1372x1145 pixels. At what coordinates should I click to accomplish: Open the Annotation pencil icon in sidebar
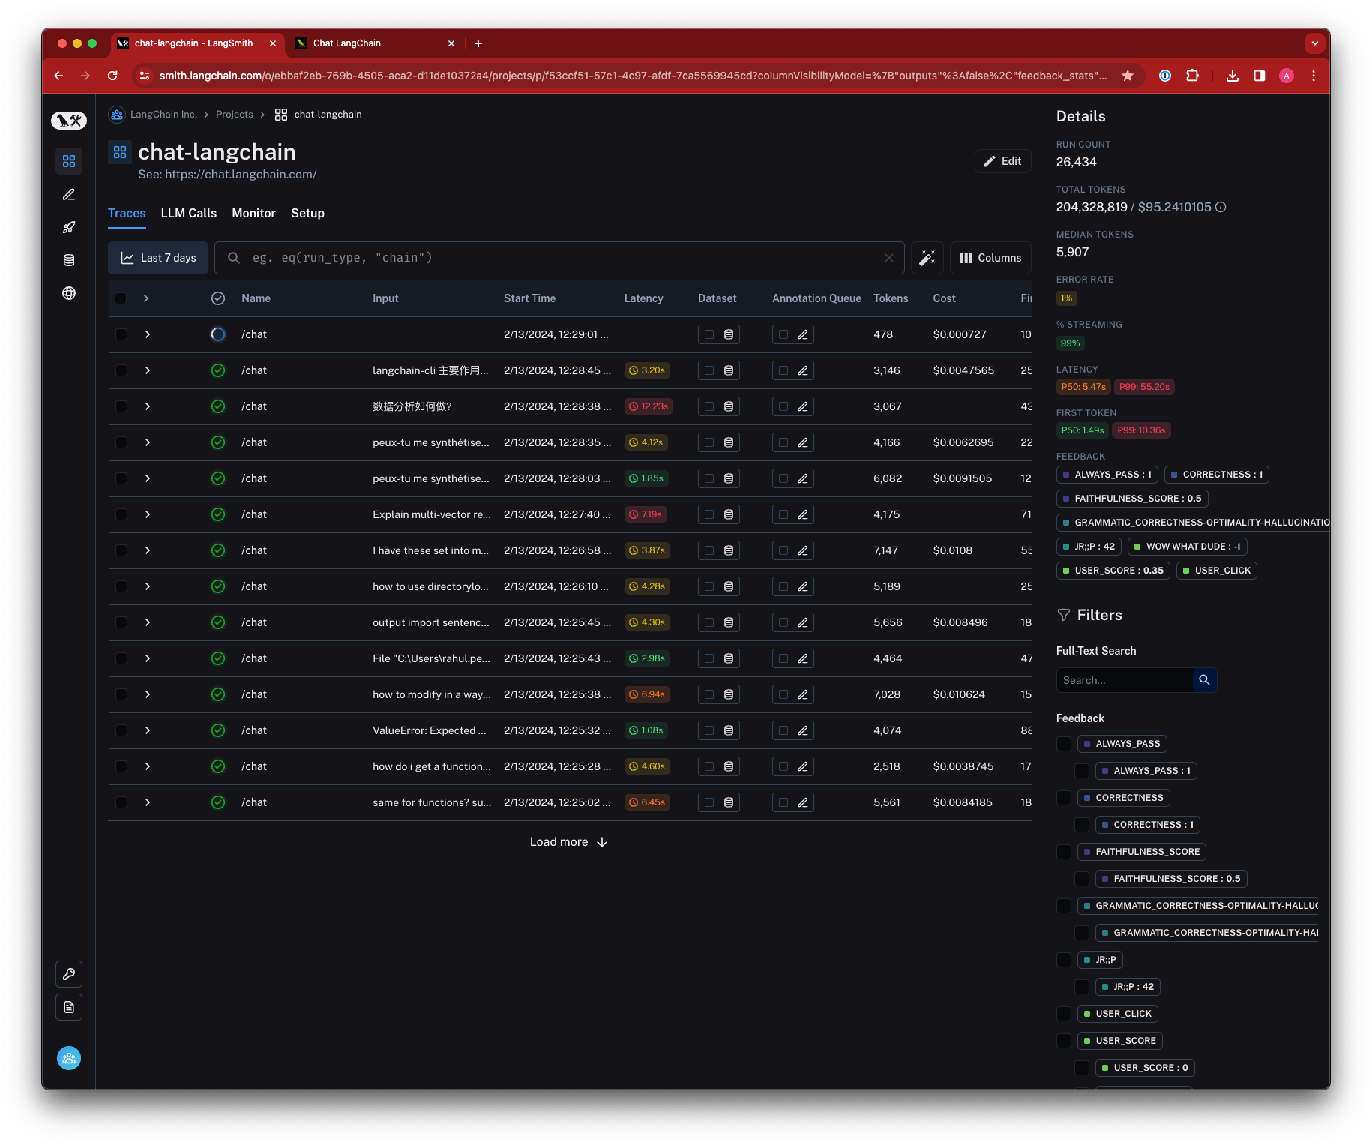(69, 194)
